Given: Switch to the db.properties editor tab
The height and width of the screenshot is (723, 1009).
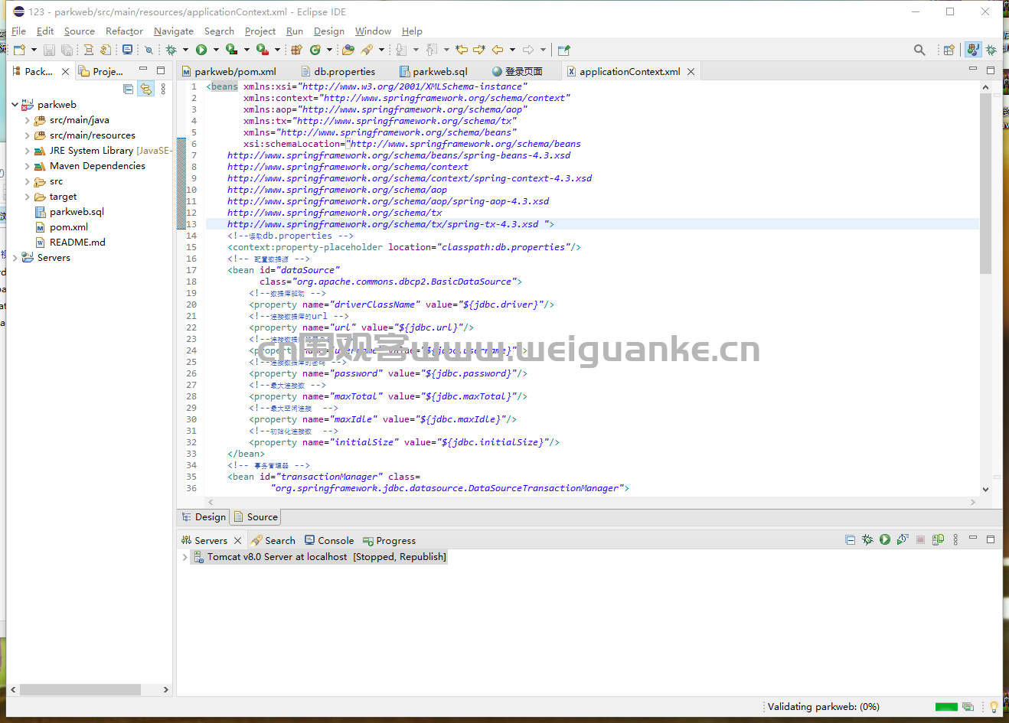Looking at the screenshot, I should tap(344, 71).
